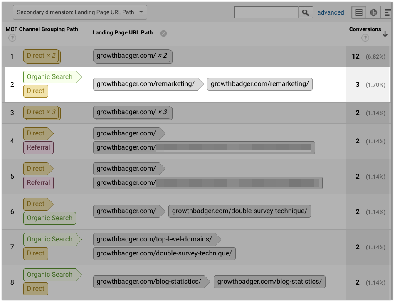Click the second growthbadger.com/blog-statistics/ tag
The height and width of the screenshot is (302, 395).
click(x=269, y=282)
